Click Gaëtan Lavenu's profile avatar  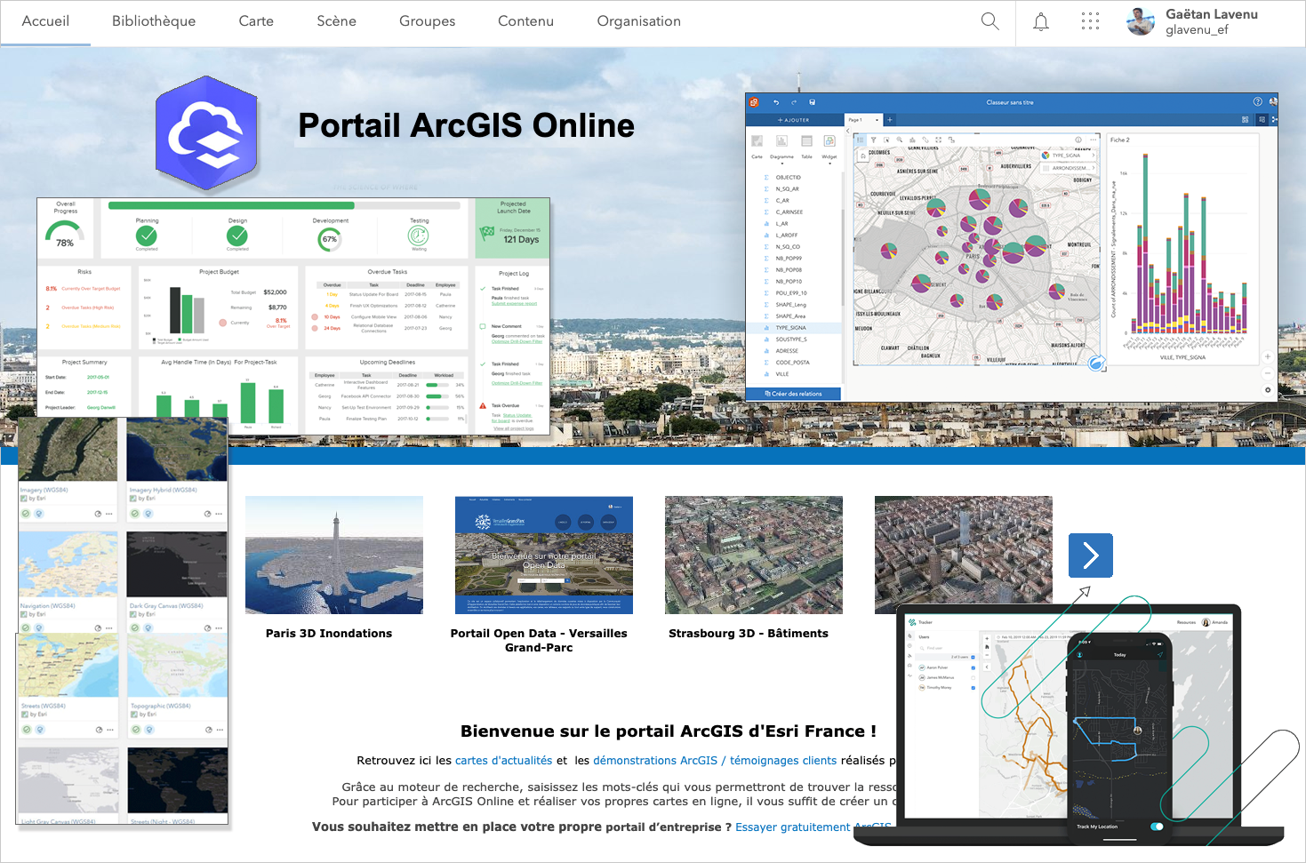[1140, 21]
